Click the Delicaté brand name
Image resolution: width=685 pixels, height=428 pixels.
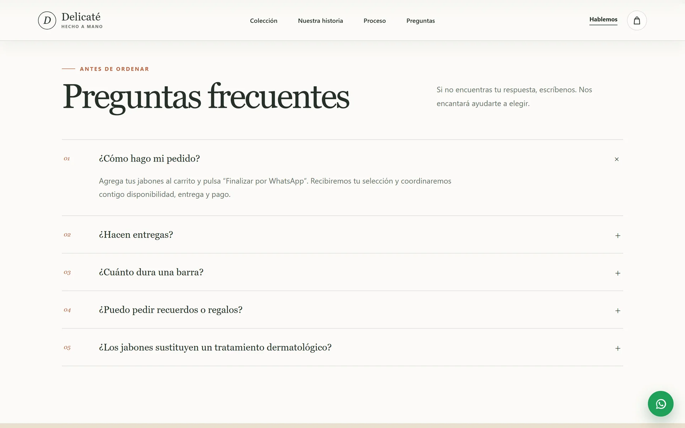coord(81,17)
